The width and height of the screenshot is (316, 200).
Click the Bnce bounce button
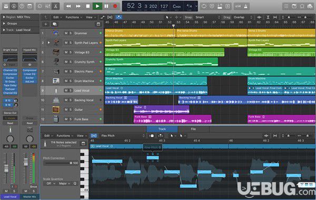click(33, 187)
